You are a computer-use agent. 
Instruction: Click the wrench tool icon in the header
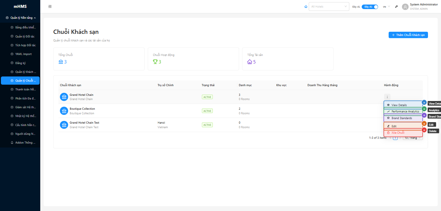[x=397, y=7]
